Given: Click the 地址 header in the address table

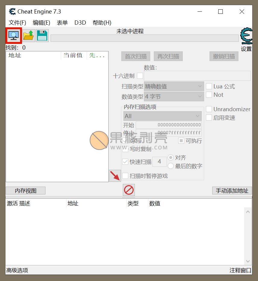Looking at the screenshot, I should [x=96, y=203].
